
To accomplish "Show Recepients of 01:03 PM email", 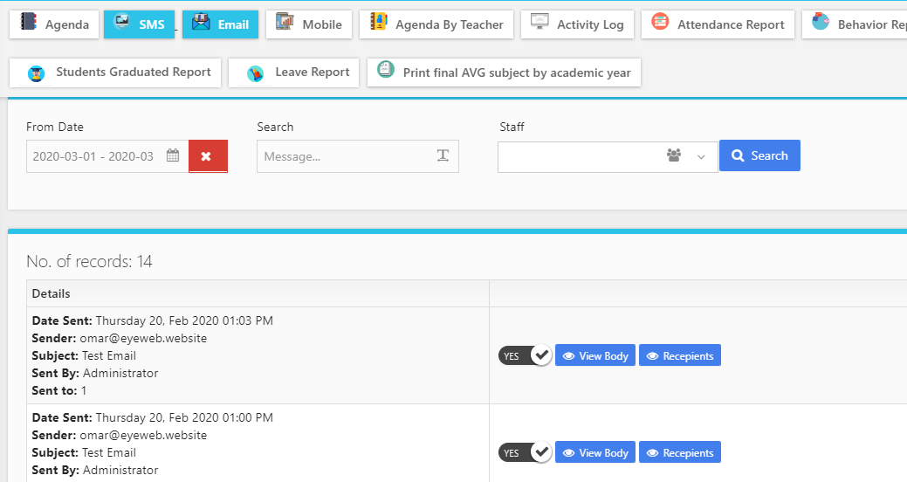I will pos(680,355).
